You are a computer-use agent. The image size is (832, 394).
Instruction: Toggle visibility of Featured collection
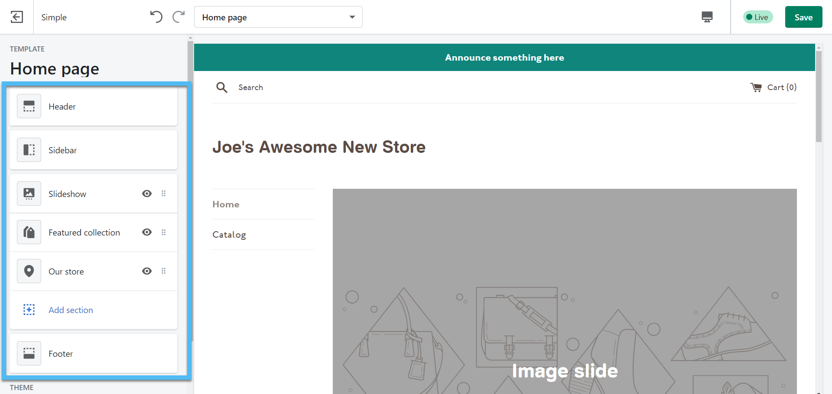tap(147, 233)
